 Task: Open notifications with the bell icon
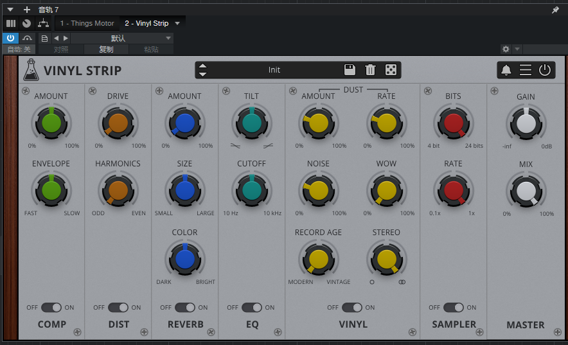(506, 70)
